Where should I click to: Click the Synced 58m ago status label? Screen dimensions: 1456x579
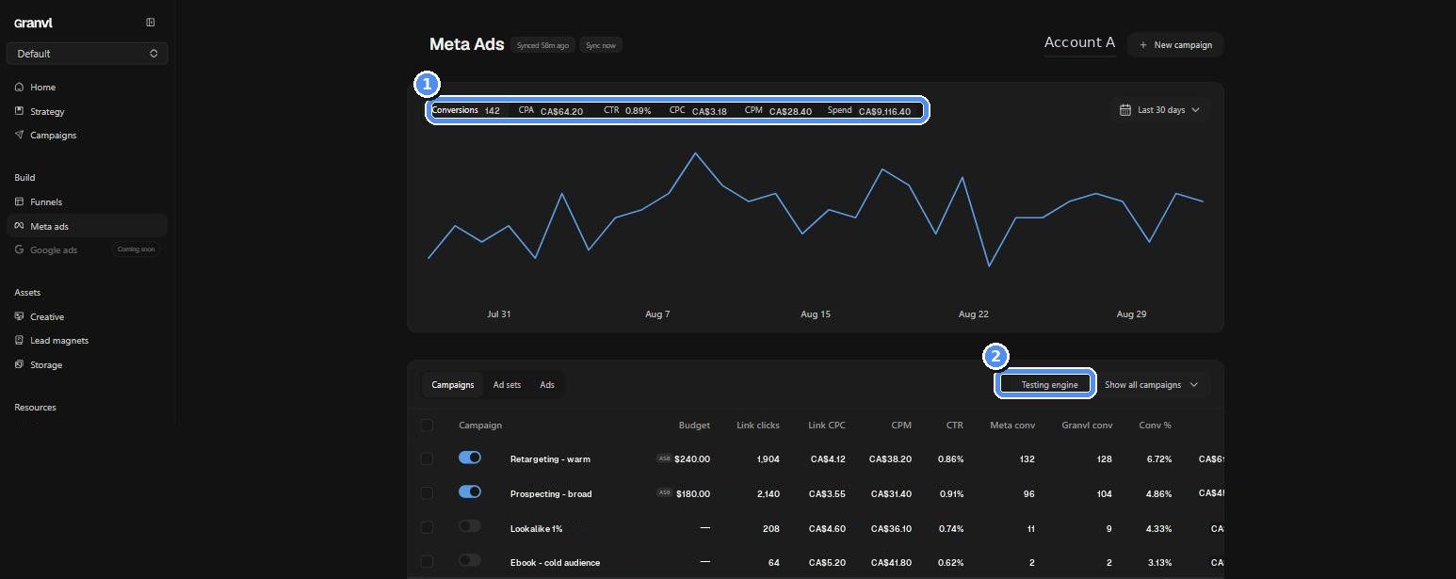coord(542,45)
